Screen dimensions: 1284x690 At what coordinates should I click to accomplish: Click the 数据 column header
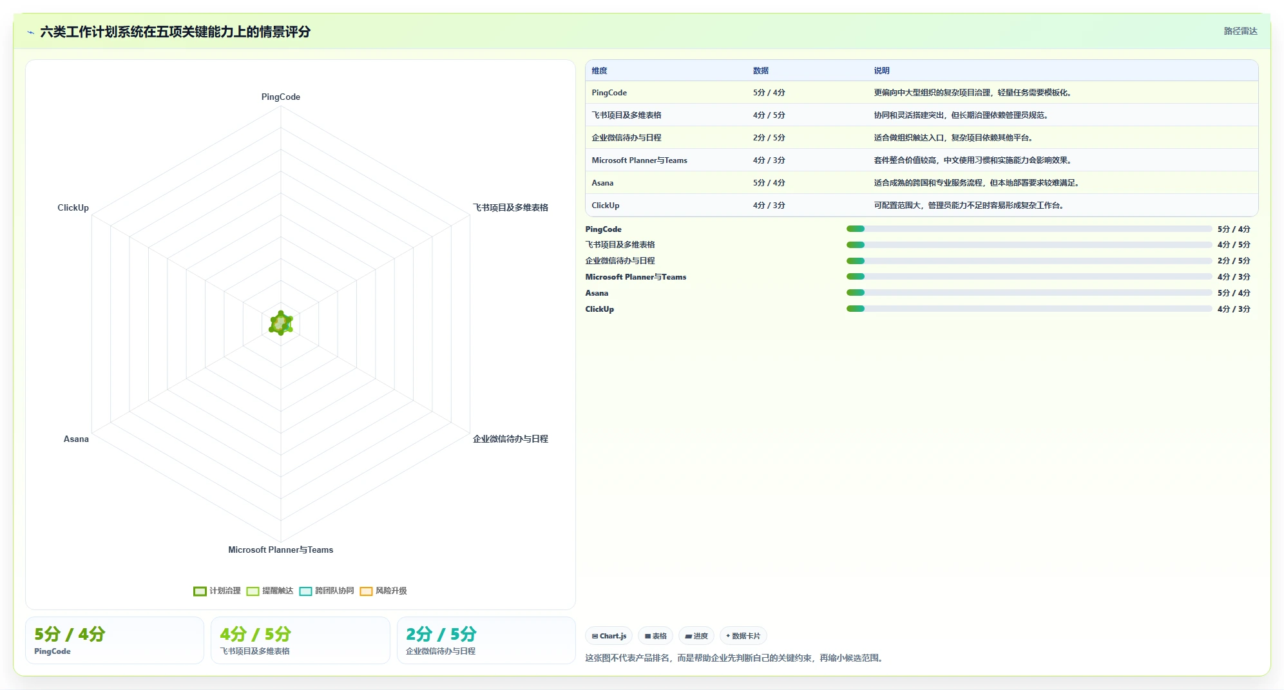(x=760, y=71)
